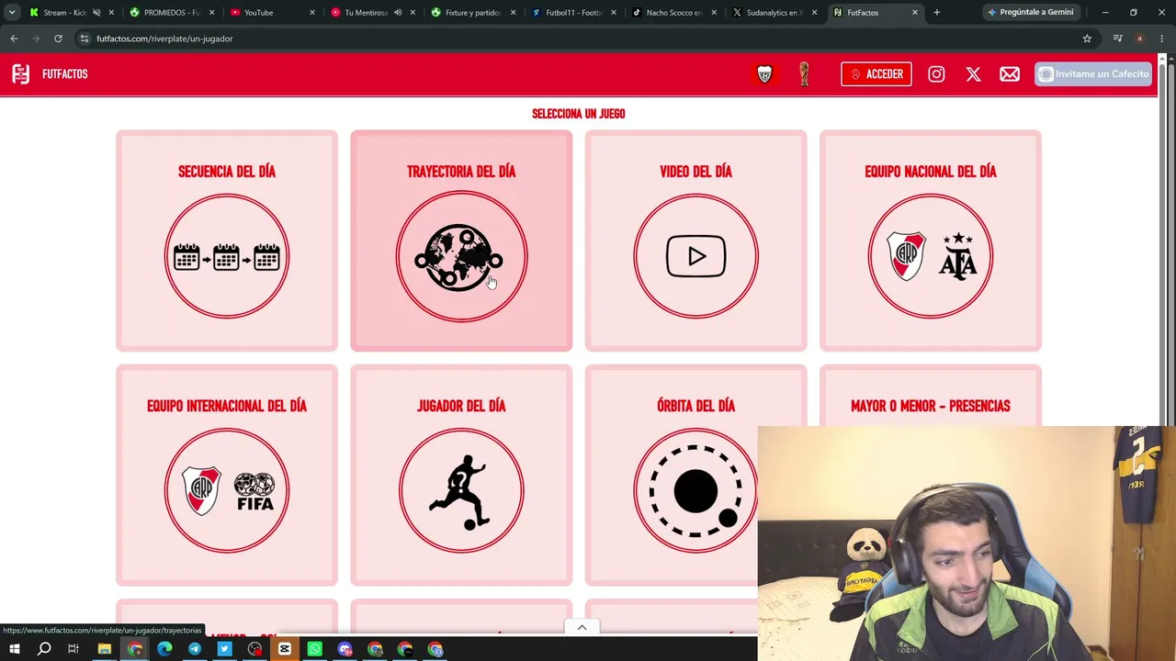Click the World Cup trophy icon
The width and height of the screenshot is (1176, 661).
[x=804, y=74]
